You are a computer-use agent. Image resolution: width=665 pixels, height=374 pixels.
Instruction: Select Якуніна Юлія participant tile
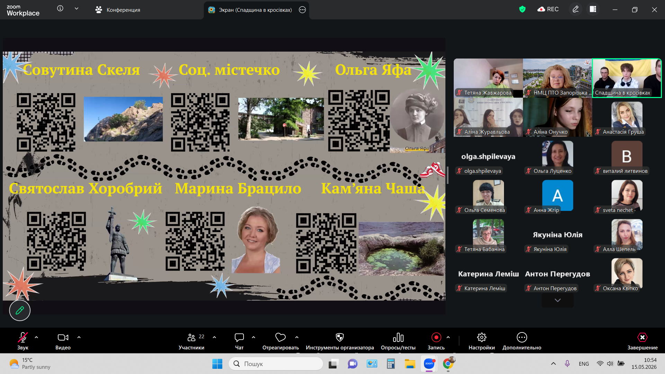click(557, 234)
